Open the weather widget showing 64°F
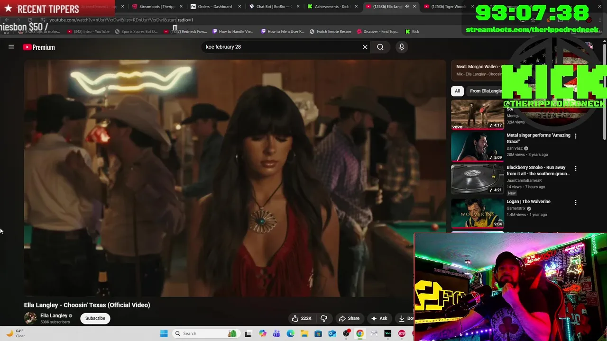The image size is (607, 341). [x=14, y=333]
